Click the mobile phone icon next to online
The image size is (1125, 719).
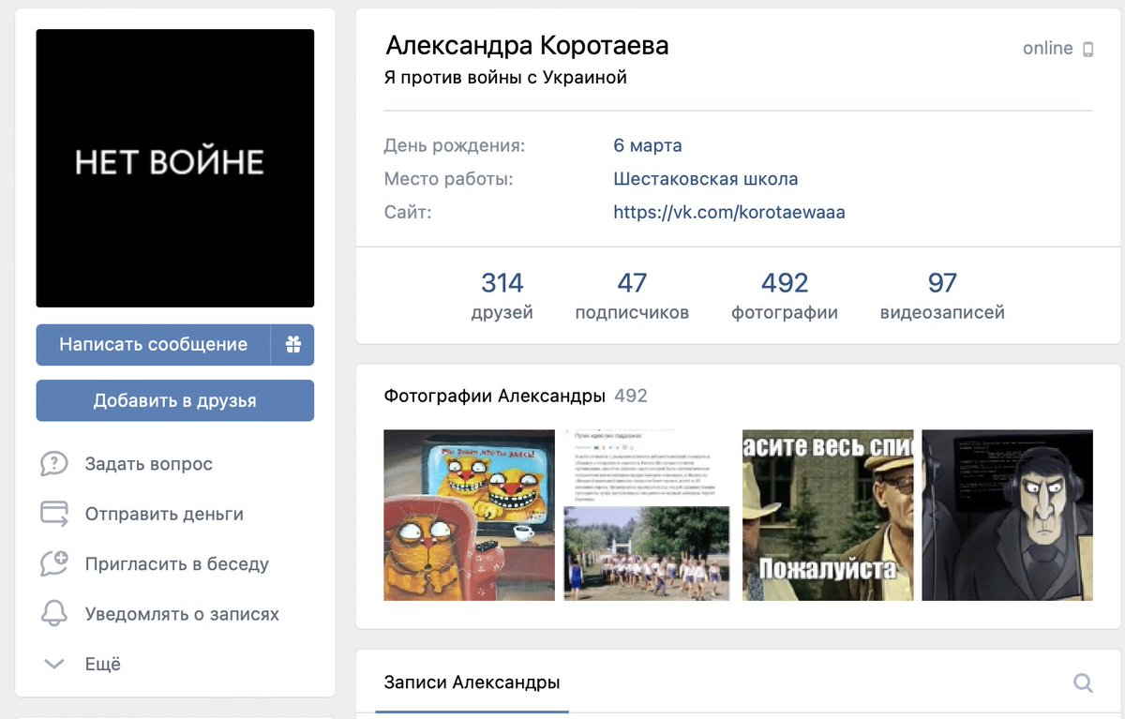click(1087, 49)
